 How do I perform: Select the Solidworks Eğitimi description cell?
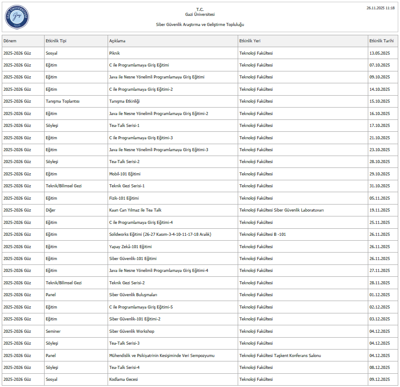pos(160,234)
